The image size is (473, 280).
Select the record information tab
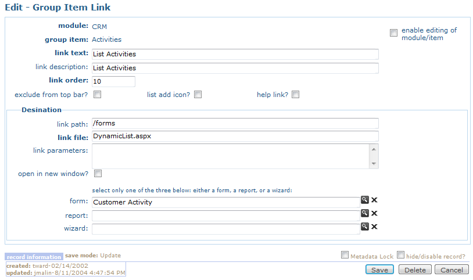[x=34, y=257]
